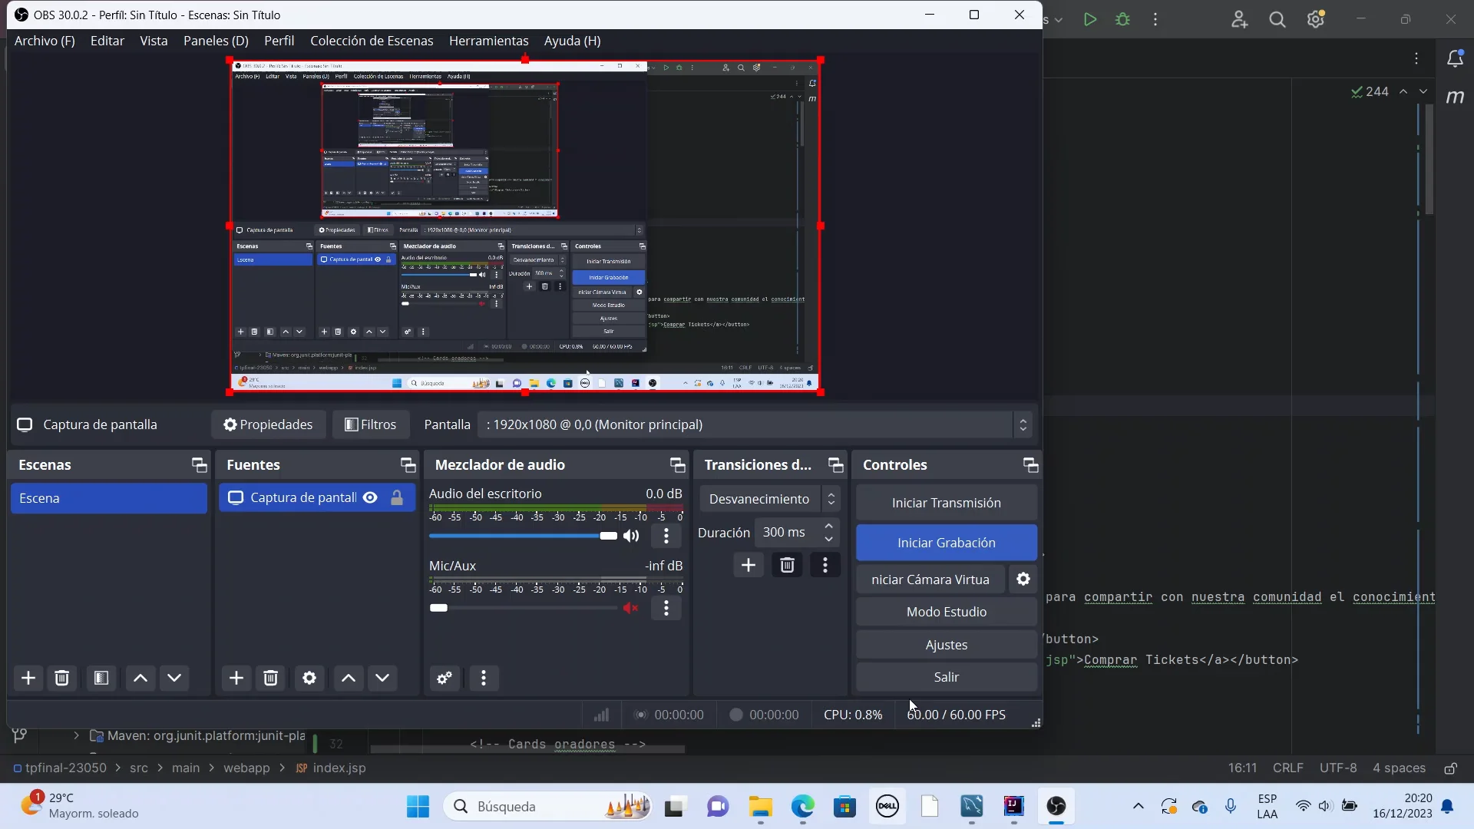Open the Colección de Escenas menu

pyautogui.click(x=372, y=41)
